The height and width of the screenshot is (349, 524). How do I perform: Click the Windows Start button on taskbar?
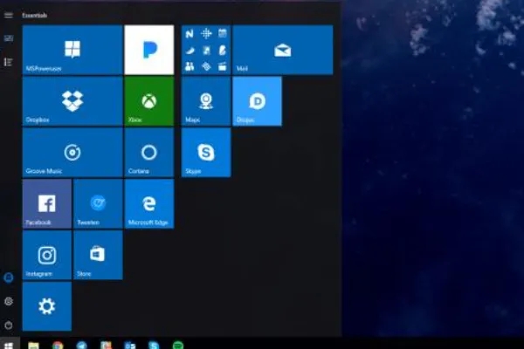tap(9, 345)
